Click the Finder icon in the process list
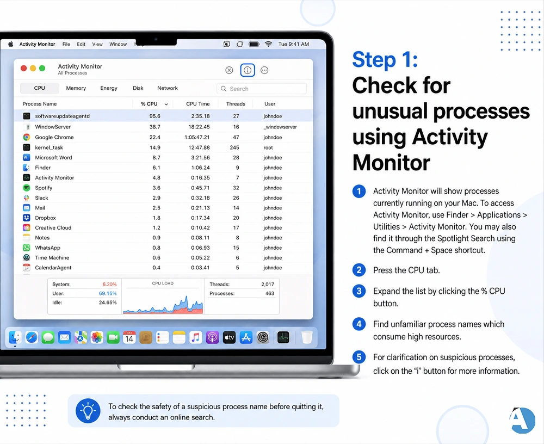Image resolution: width=544 pixels, height=444 pixels. pos(26,168)
